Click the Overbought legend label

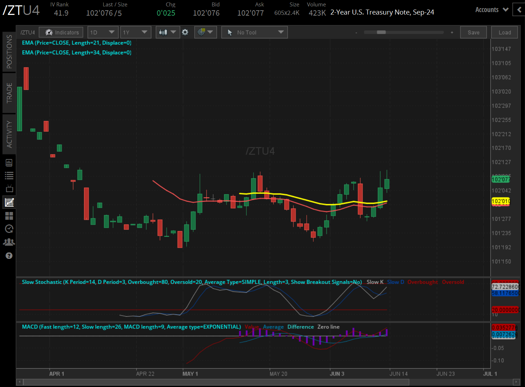pos(423,282)
